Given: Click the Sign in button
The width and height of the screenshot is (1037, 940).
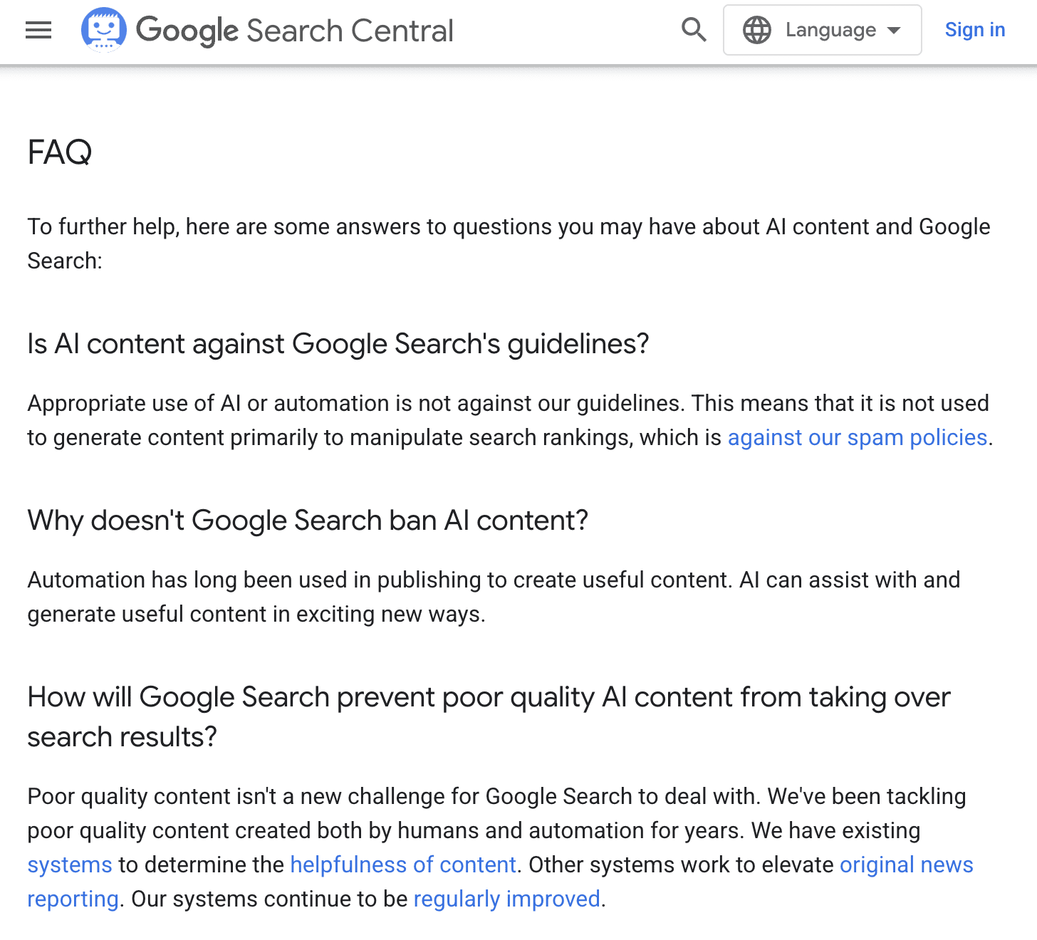Looking at the screenshot, I should tap(974, 29).
